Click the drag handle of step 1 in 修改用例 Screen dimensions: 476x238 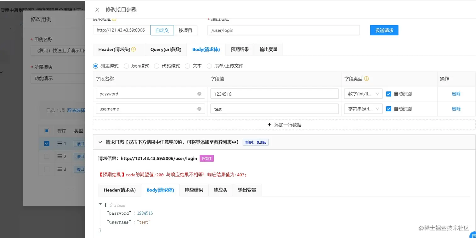coord(59,144)
